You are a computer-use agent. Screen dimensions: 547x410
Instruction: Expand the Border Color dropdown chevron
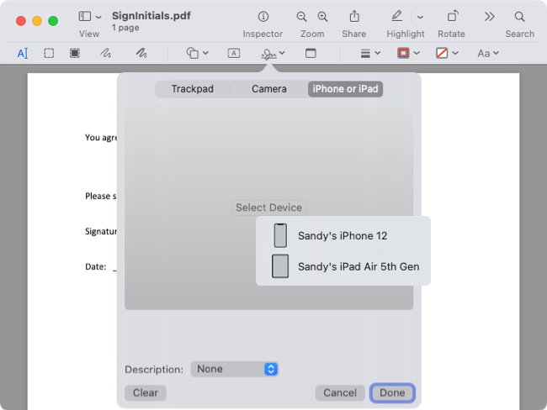click(x=417, y=53)
